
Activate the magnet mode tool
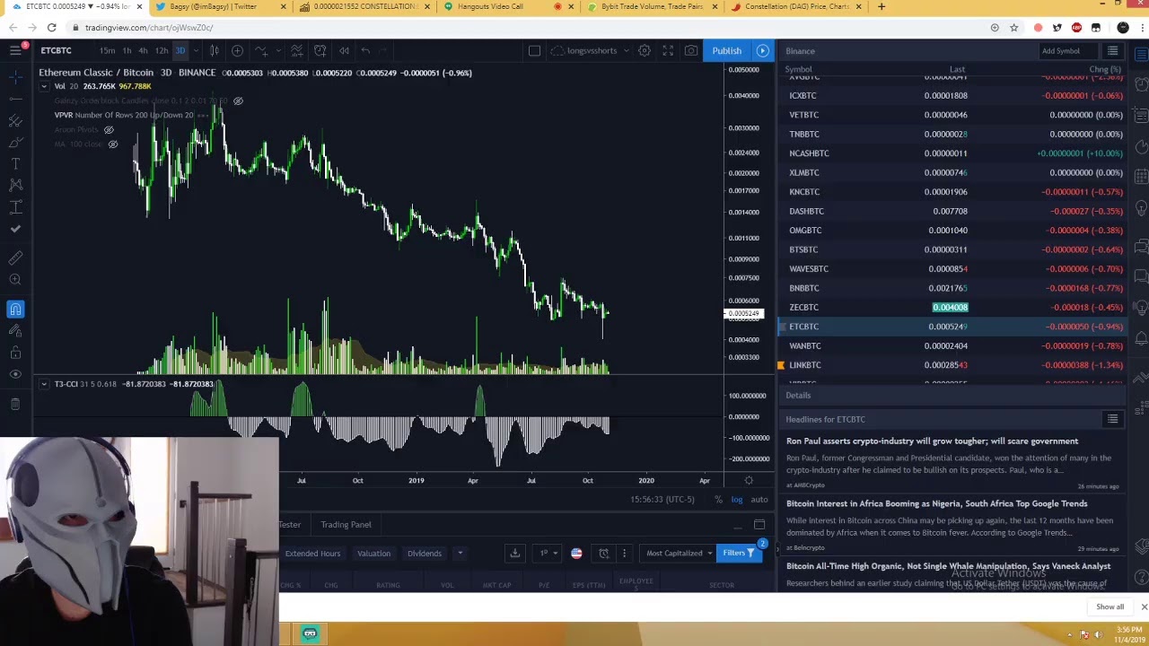15,310
